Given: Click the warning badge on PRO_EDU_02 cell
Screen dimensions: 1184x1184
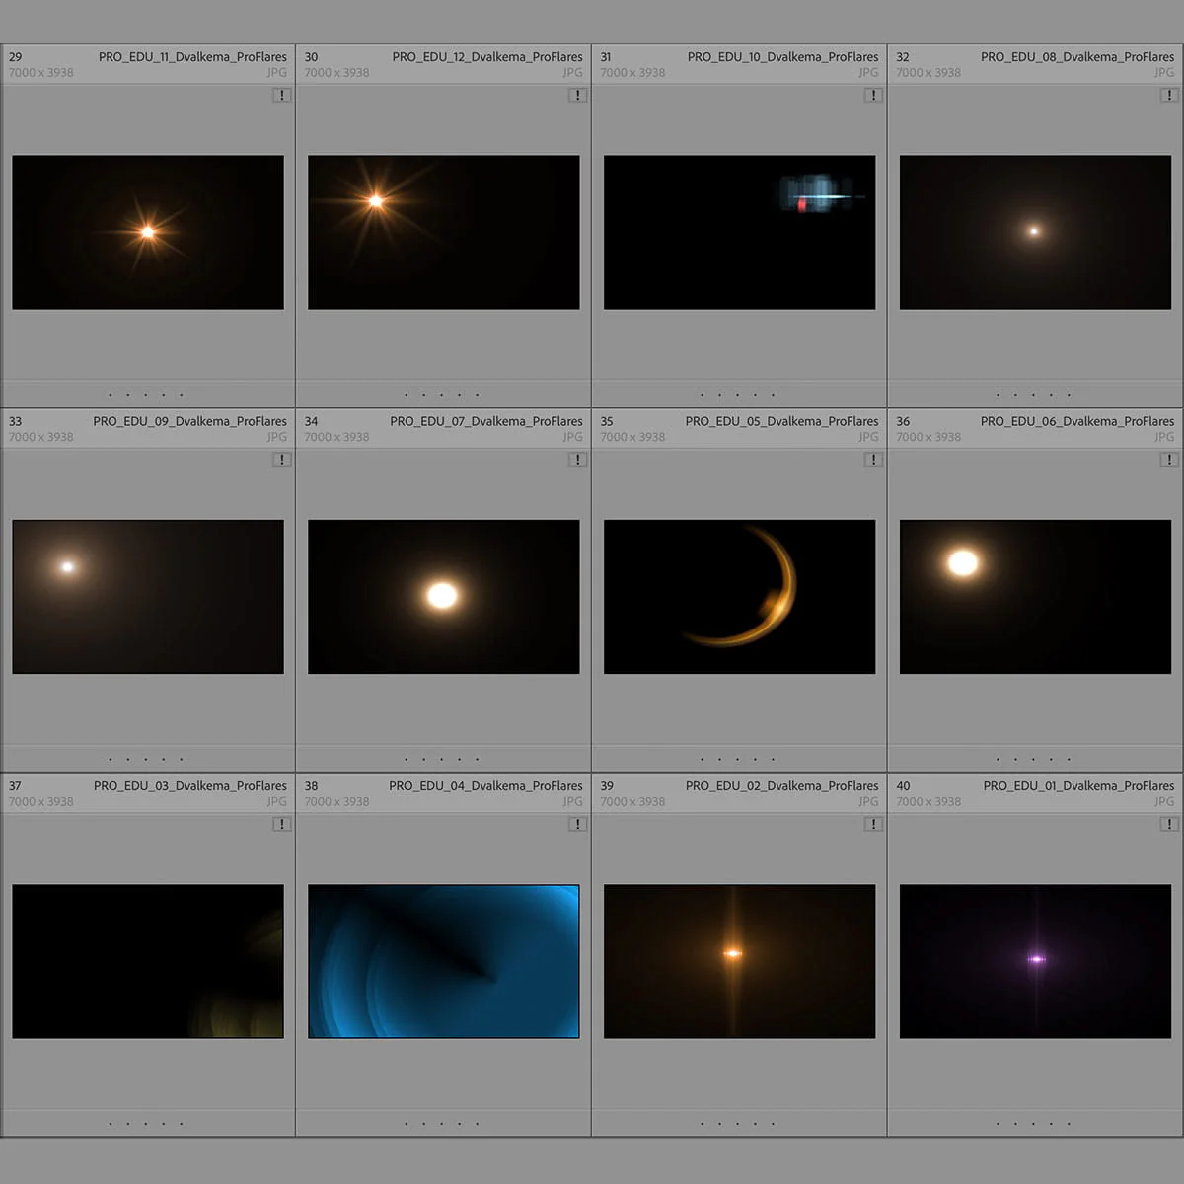Looking at the screenshot, I should 873,825.
